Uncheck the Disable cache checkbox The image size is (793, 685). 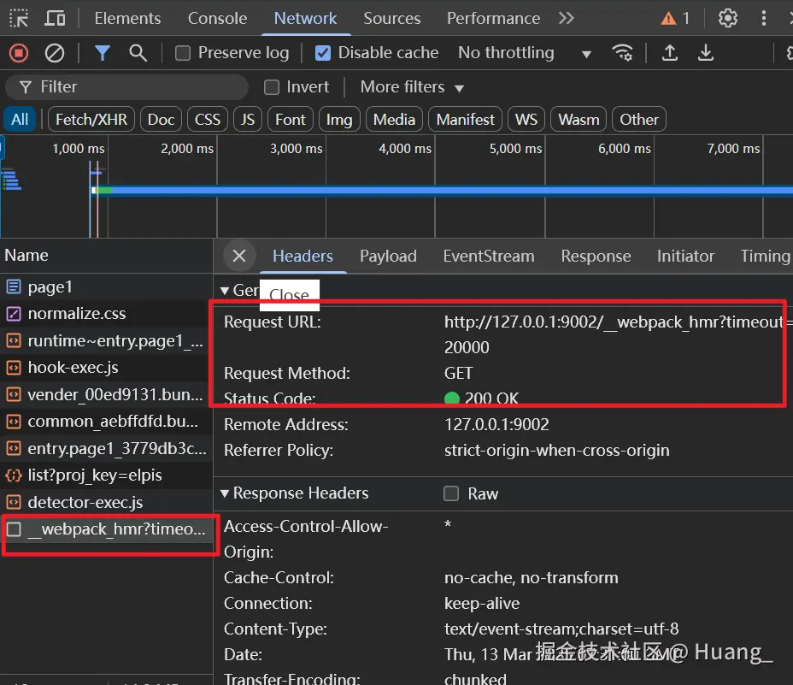(323, 53)
